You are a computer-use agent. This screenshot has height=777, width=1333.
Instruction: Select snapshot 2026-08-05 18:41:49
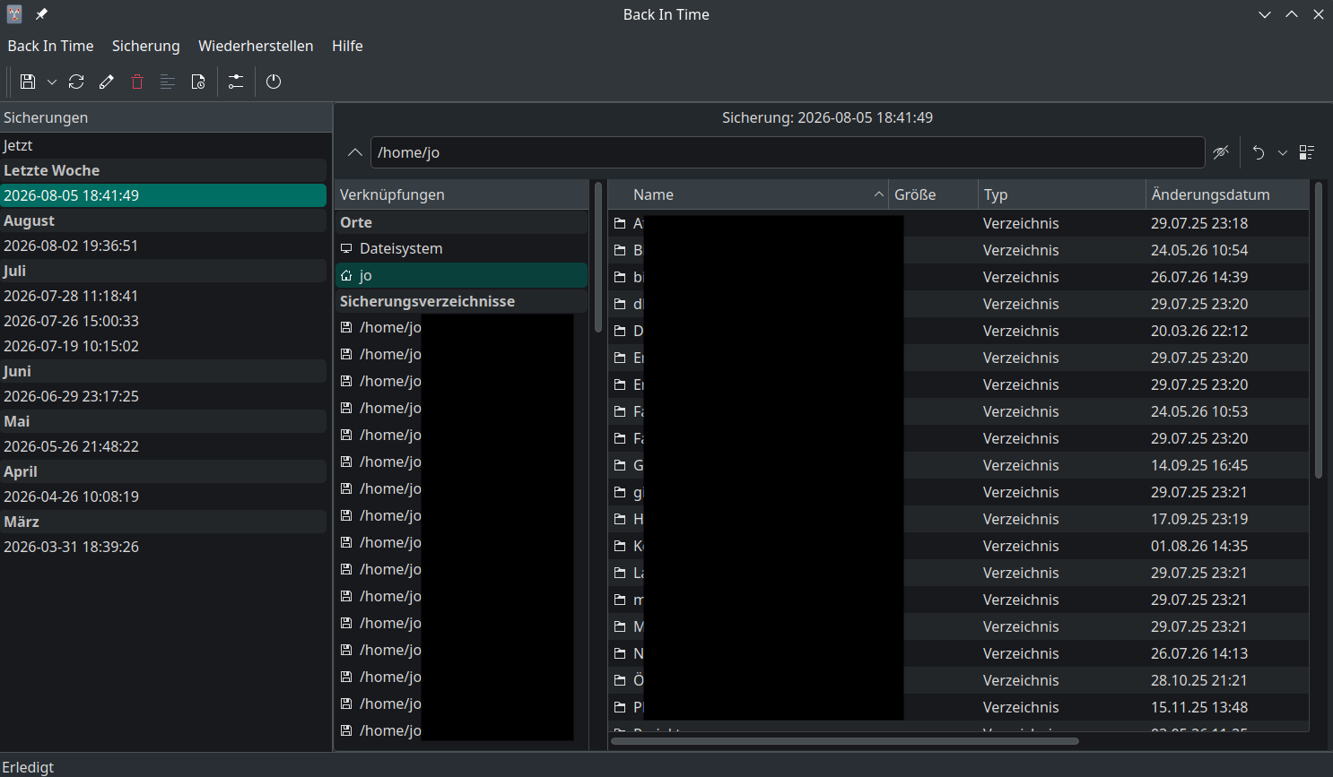click(163, 195)
